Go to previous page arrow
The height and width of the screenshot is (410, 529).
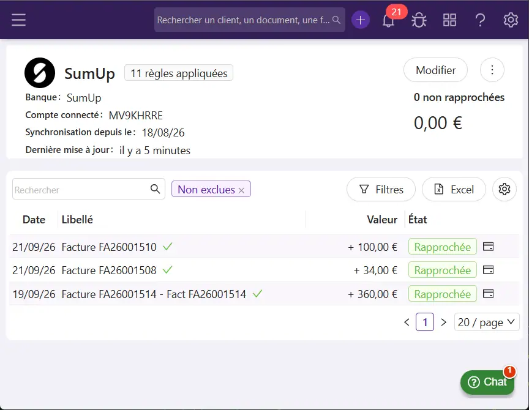(x=407, y=322)
